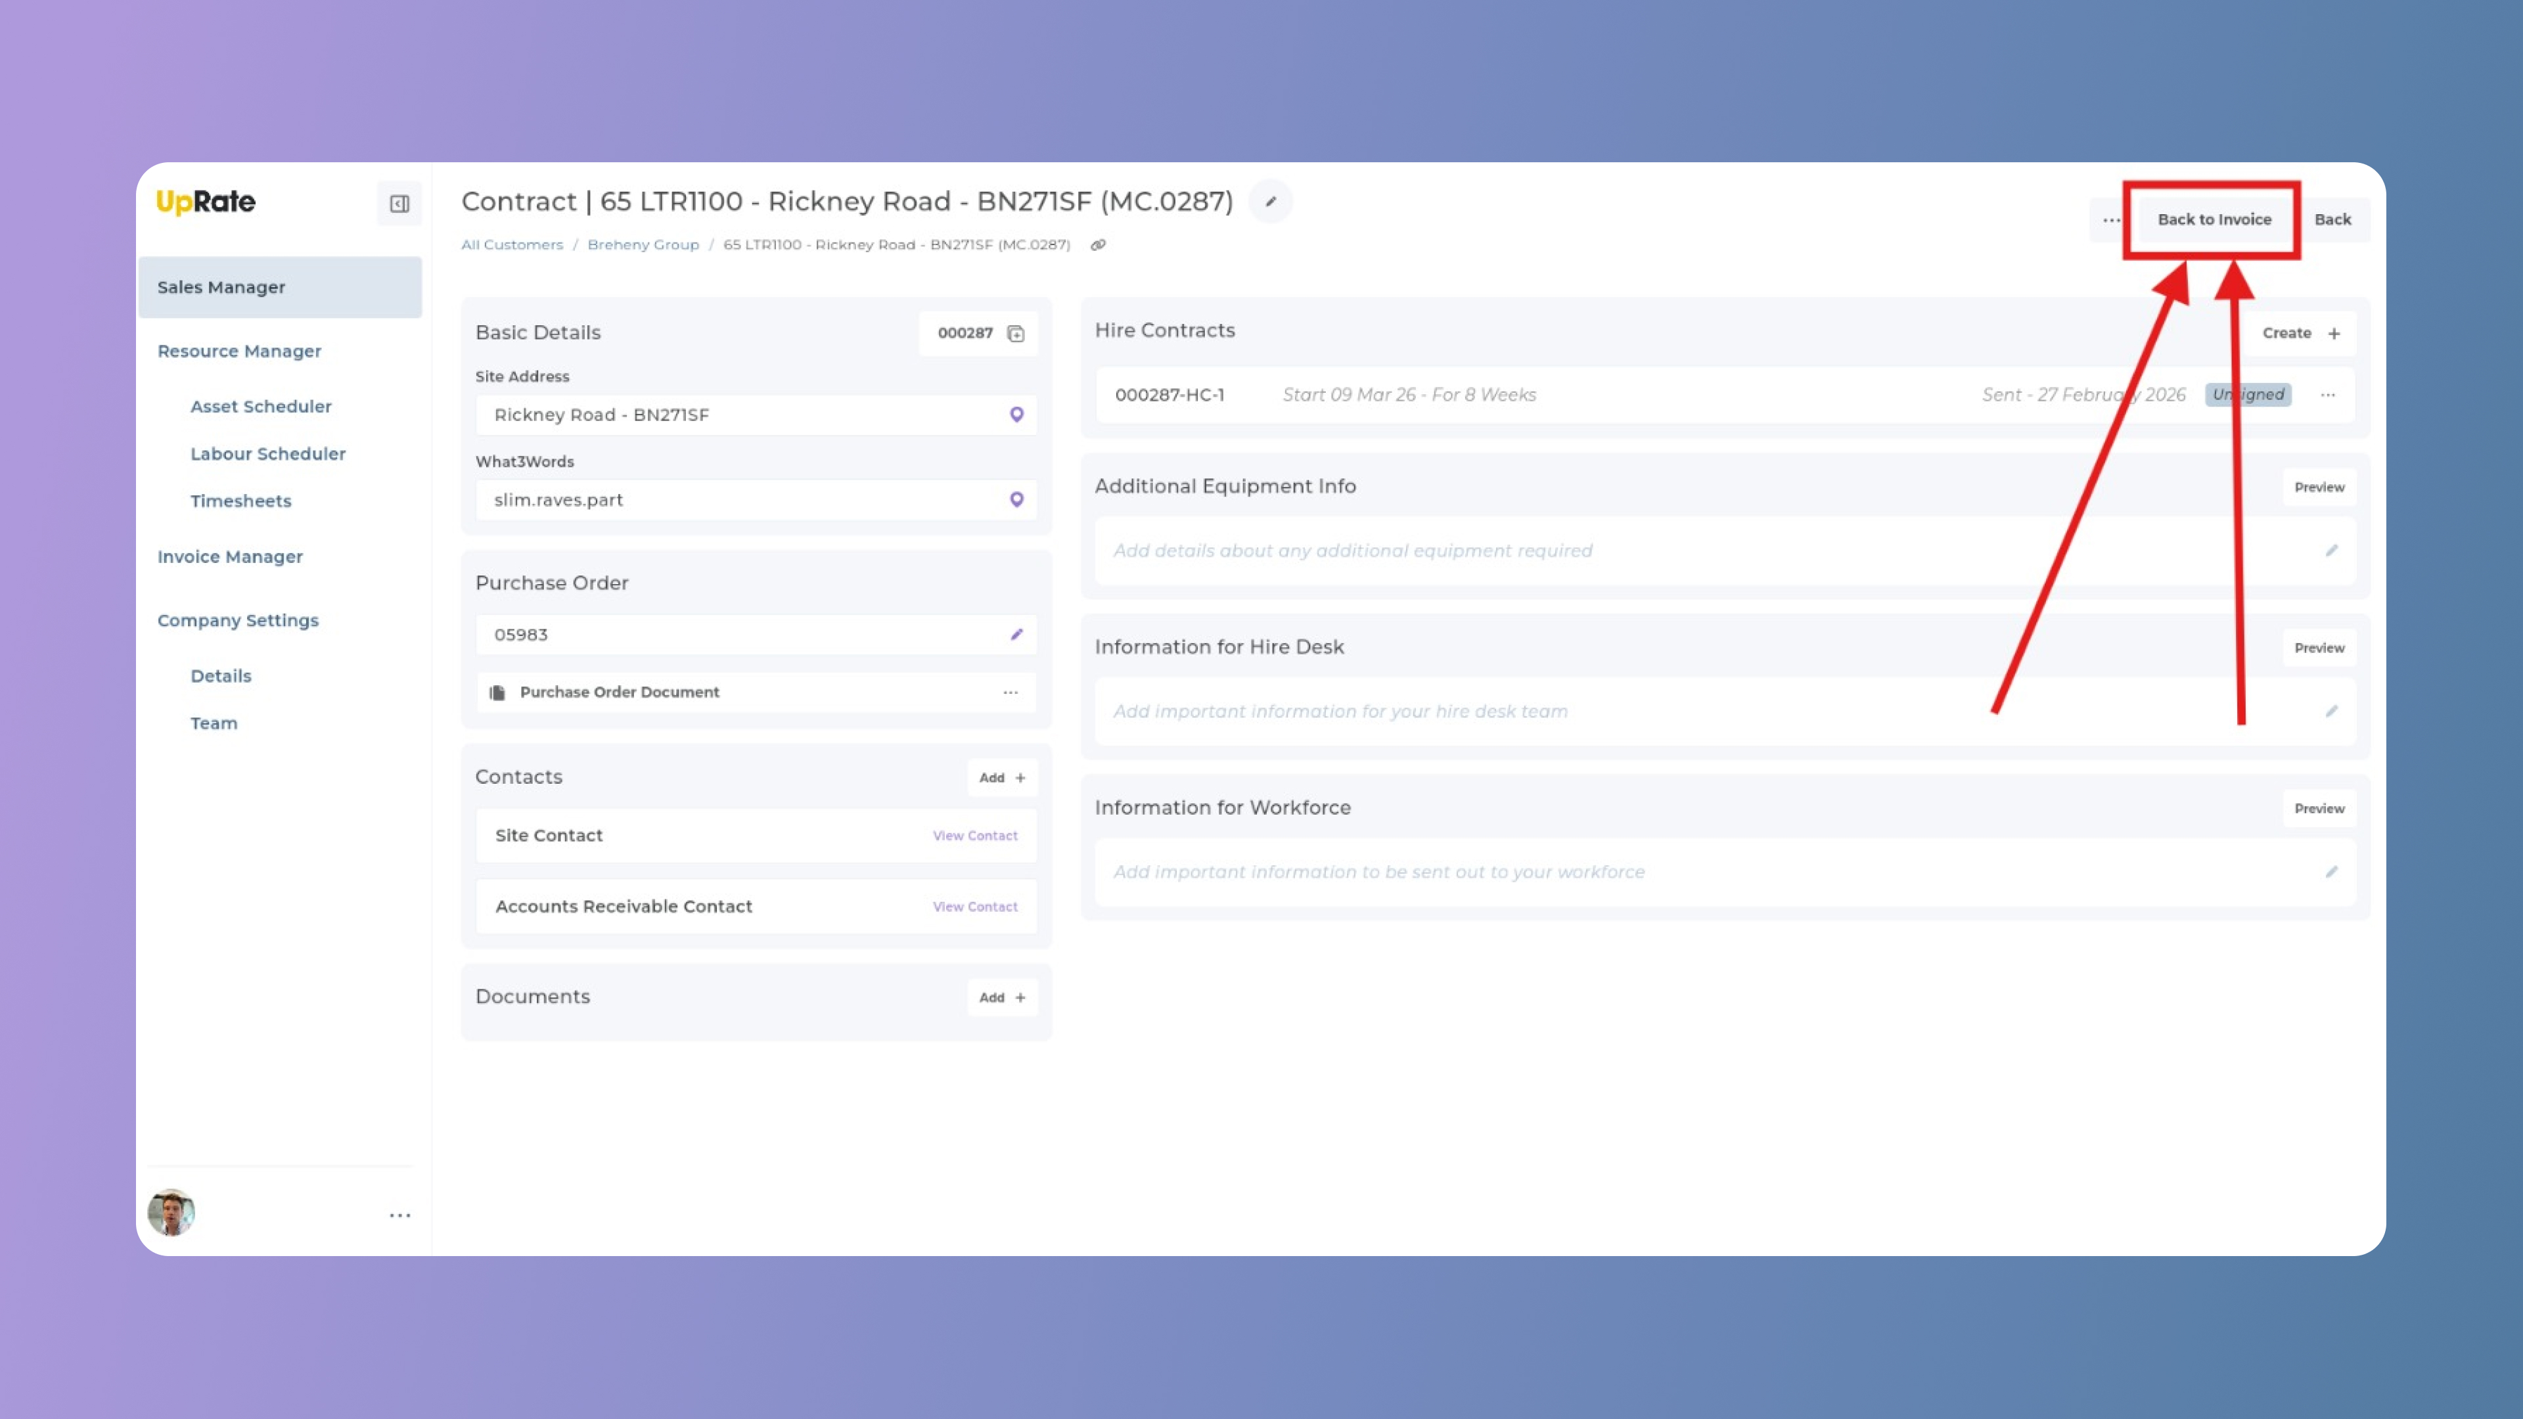2523x1419 pixels.
Task: Copy contract number 000287 icon
Action: click(x=1016, y=334)
